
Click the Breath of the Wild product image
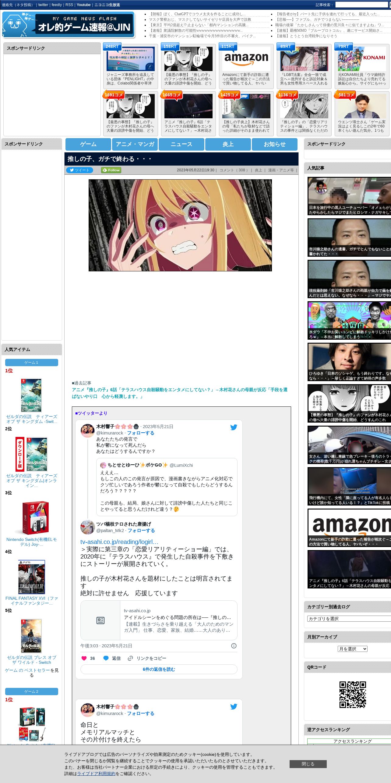(31, 636)
